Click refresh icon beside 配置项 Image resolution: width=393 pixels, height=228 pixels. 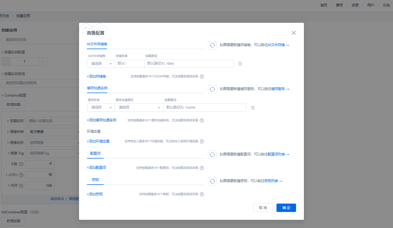click(x=212, y=154)
